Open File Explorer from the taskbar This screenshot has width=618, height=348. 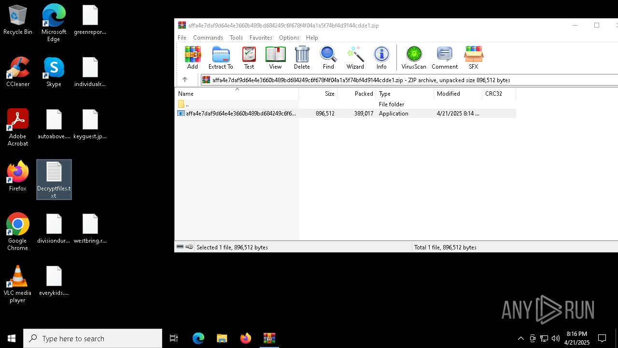point(222,338)
